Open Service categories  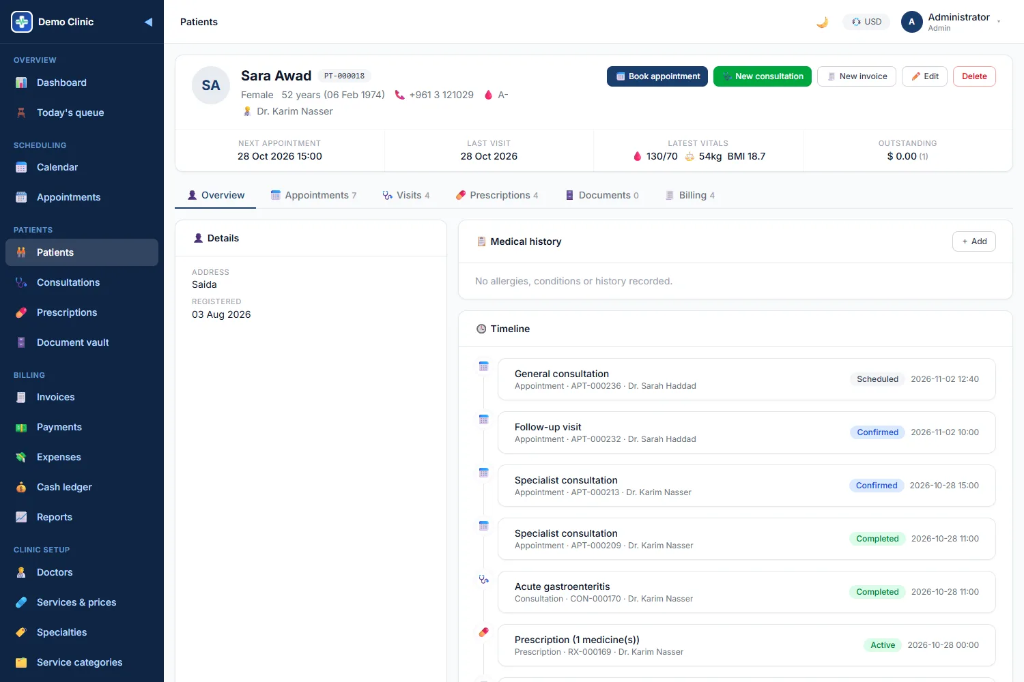(x=82, y=662)
